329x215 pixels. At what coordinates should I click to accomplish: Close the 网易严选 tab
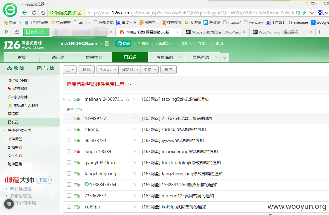click(x=216, y=57)
